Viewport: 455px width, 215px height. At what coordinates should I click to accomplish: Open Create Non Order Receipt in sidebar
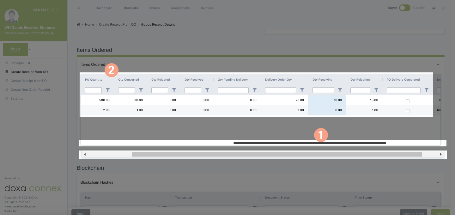(x=30, y=89)
